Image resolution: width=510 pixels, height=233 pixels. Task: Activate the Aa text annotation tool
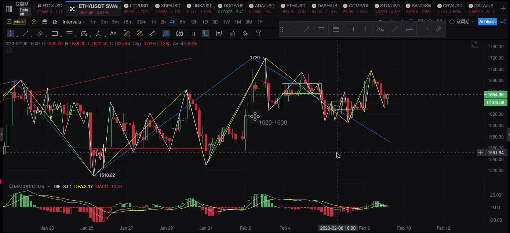pos(113,33)
